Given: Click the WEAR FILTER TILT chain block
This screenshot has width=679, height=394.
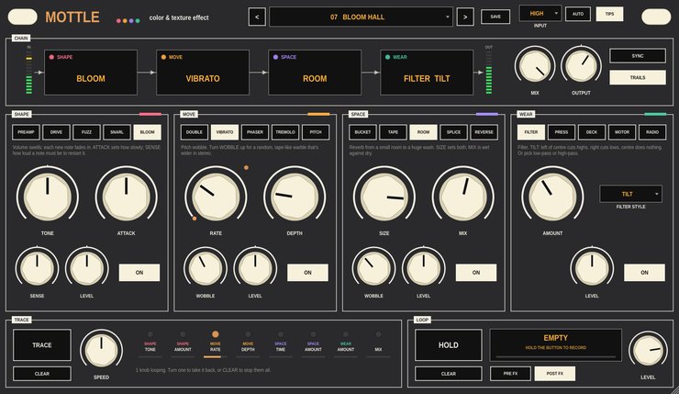Looking at the screenshot, I should point(427,73).
